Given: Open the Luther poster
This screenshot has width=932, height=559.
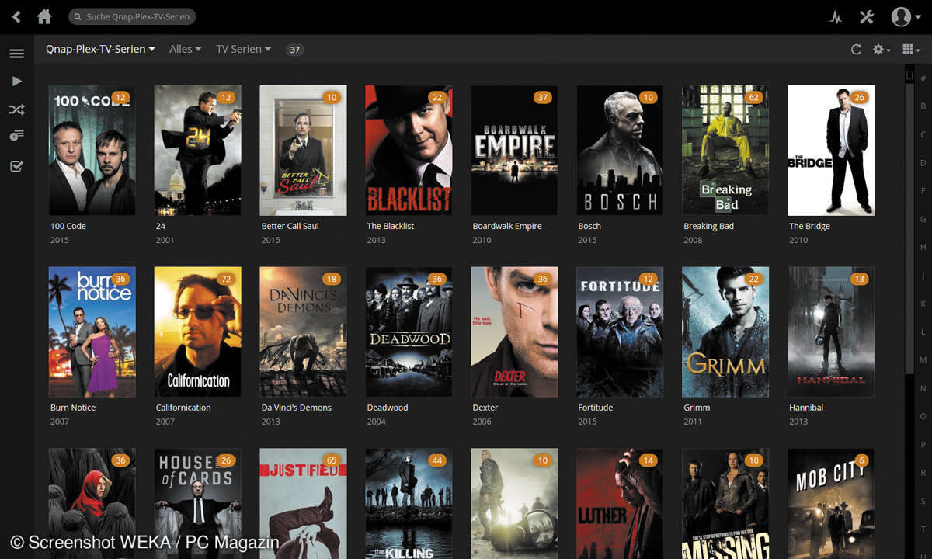Looking at the screenshot, I should click(x=620, y=503).
